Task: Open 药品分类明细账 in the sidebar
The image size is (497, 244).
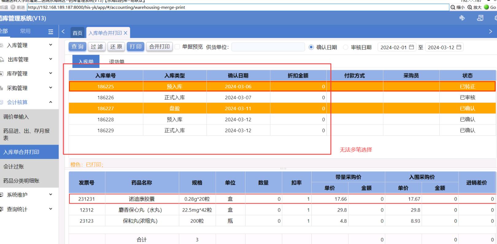Action: (x=29, y=181)
